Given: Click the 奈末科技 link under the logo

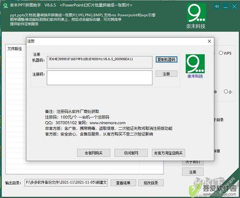Looking at the screenshot, I should [x=195, y=76].
